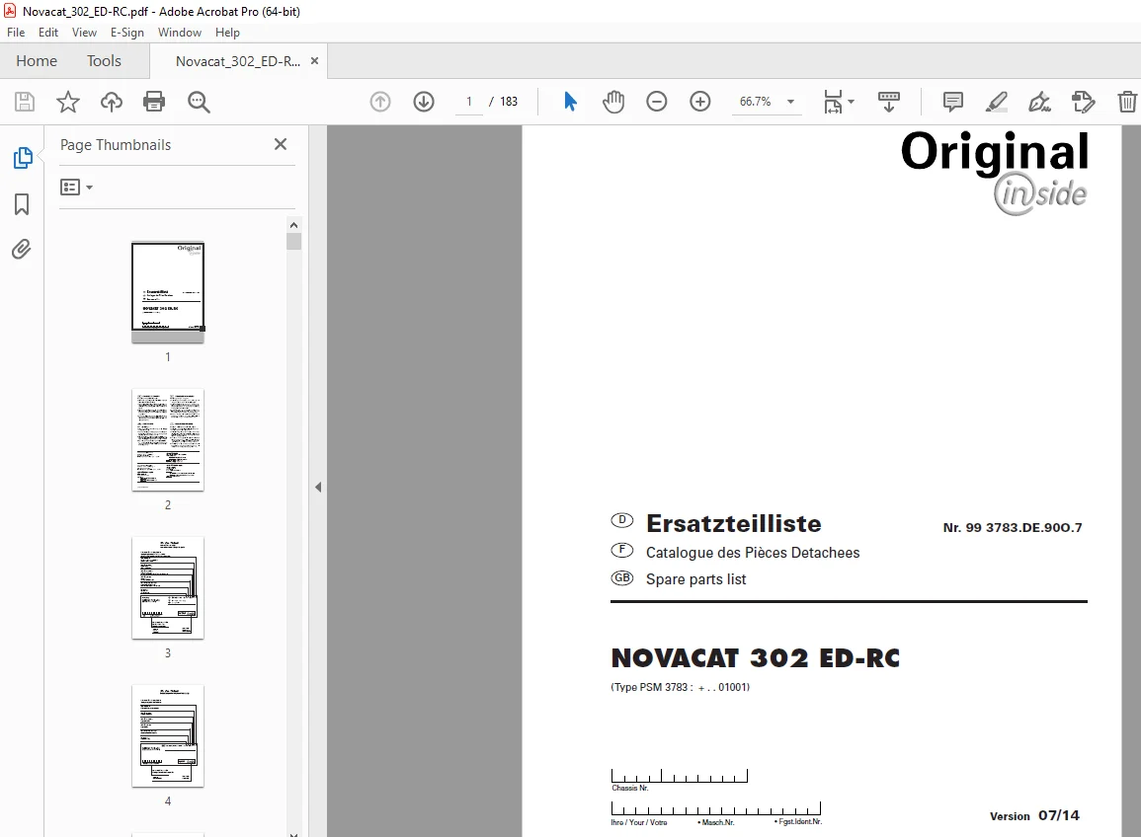This screenshot has width=1141, height=837.
Task: Open the Find text magnifier
Action: 199,102
